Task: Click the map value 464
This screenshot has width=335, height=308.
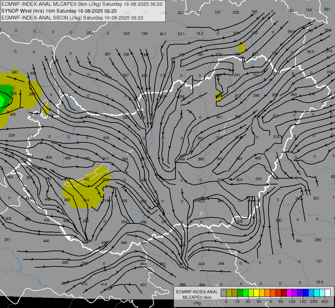Action: pos(202,285)
